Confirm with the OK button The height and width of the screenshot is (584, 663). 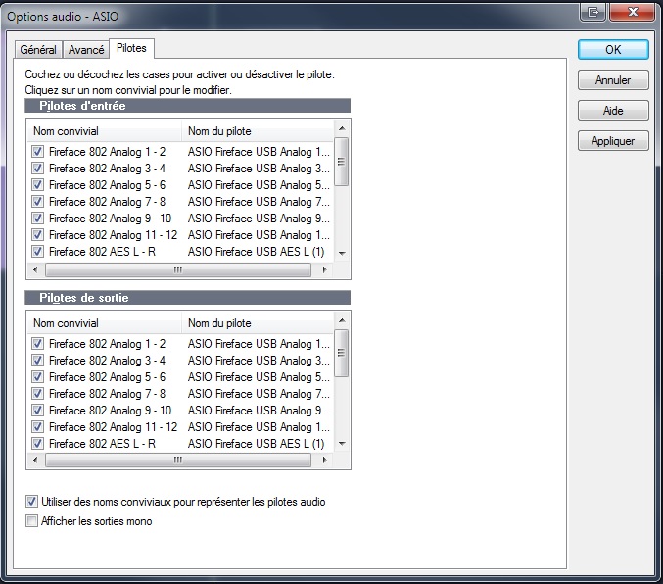pyautogui.click(x=613, y=50)
